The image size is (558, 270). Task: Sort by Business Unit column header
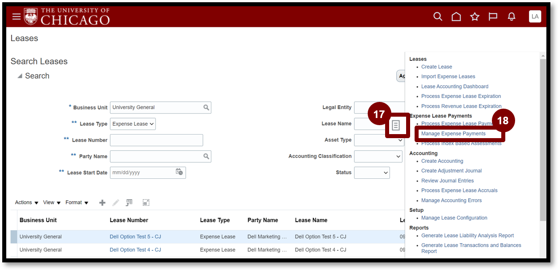point(38,220)
